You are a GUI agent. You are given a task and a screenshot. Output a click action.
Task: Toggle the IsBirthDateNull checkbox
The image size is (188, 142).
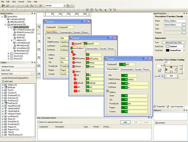pos(6,108)
